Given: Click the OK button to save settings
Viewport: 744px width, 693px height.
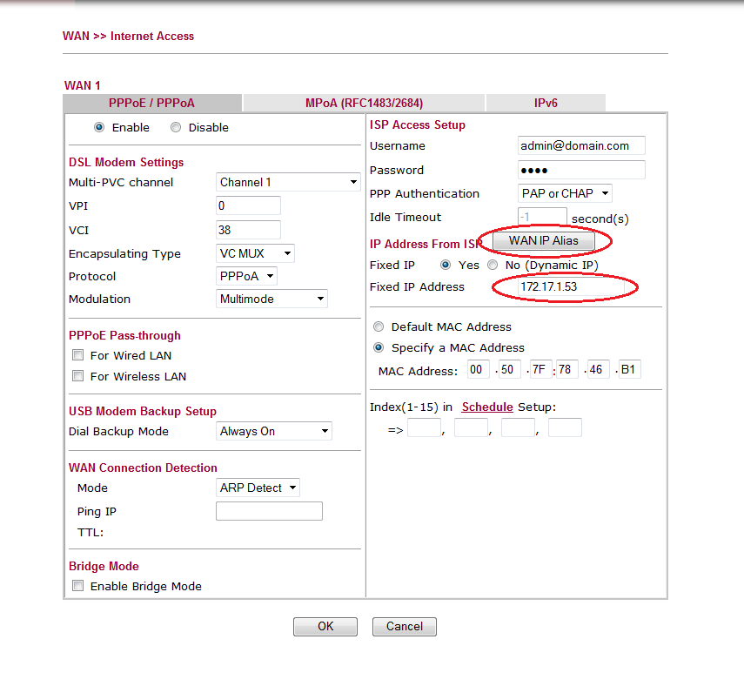Looking at the screenshot, I should [x=325, y=626].
